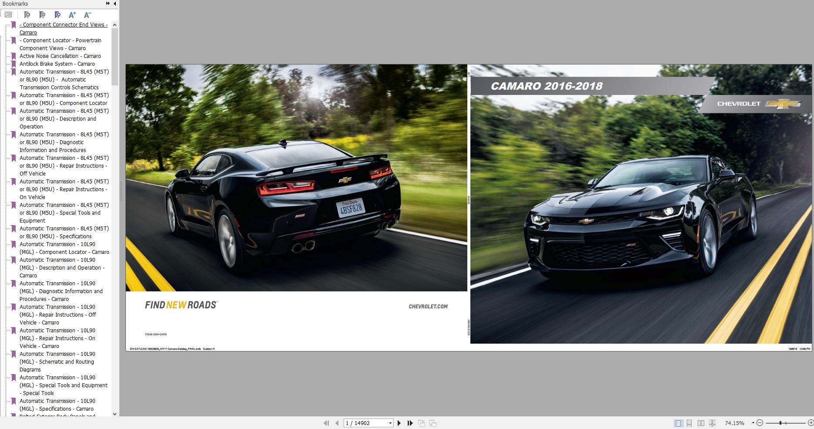This screenshot has width=814, height=429.
Task: Open Active Noise Cancellation - Camaro bookmark
Action: pyautogui.click(x=60, y=56)
